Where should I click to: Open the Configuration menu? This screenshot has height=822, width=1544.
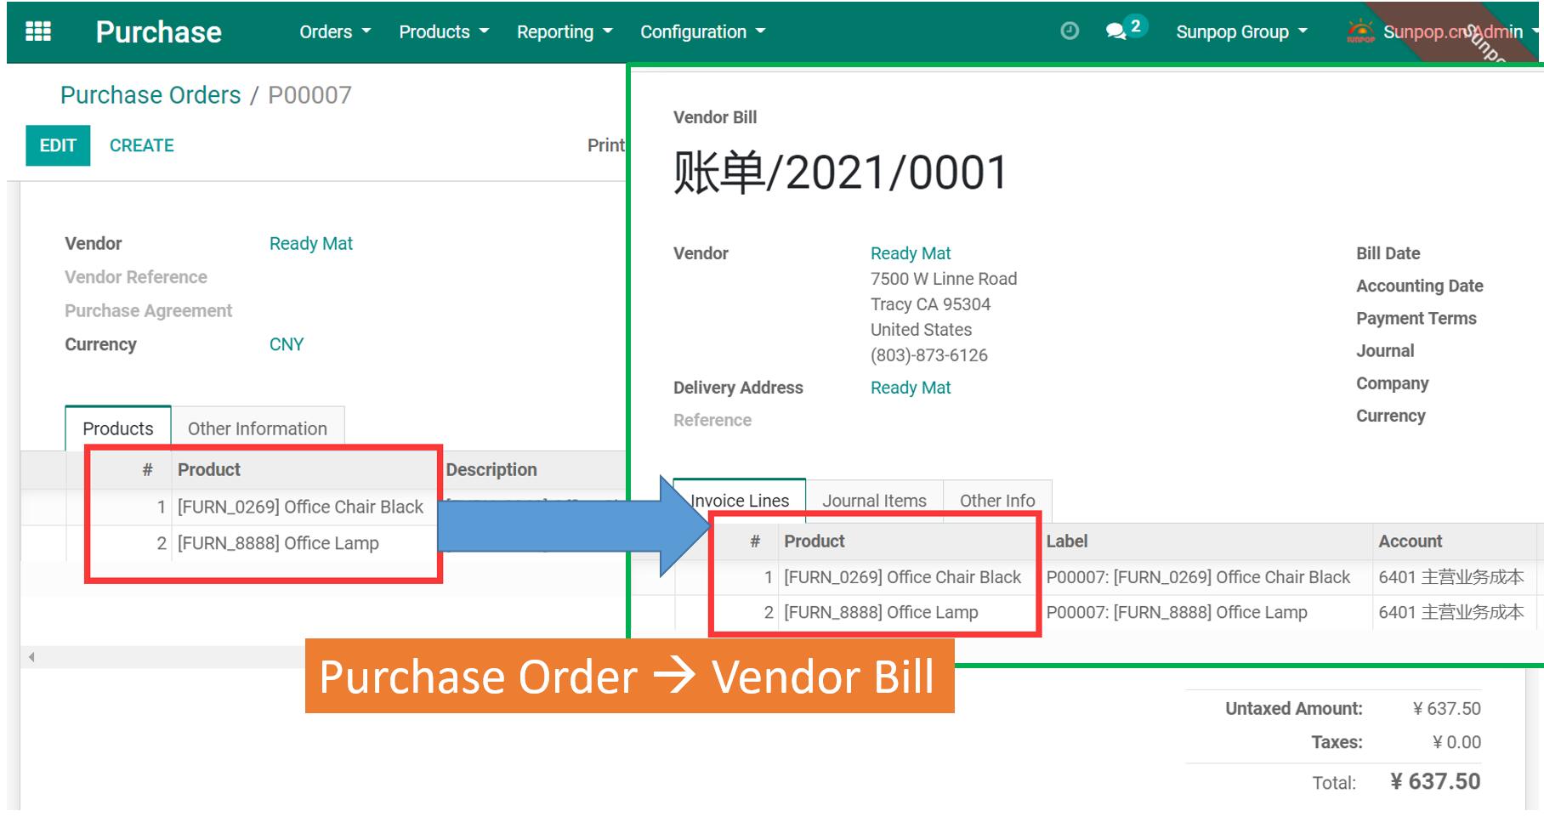[701, 32]
